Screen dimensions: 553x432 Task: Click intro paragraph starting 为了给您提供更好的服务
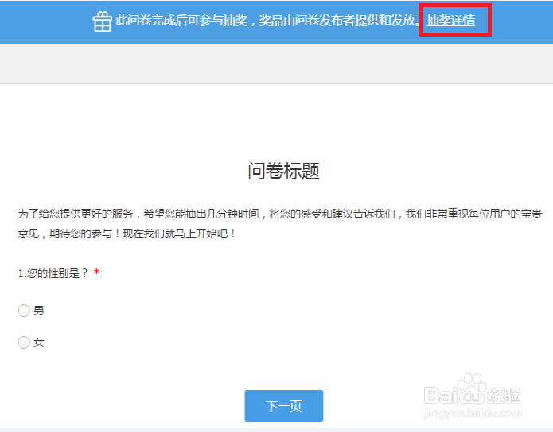coord(279,223)
